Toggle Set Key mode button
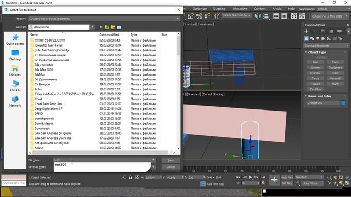The image size is (351, 197). coord(287,183)
